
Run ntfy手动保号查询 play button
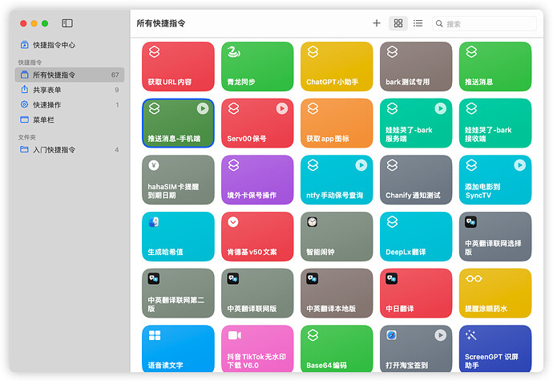(x=361, y=165)
